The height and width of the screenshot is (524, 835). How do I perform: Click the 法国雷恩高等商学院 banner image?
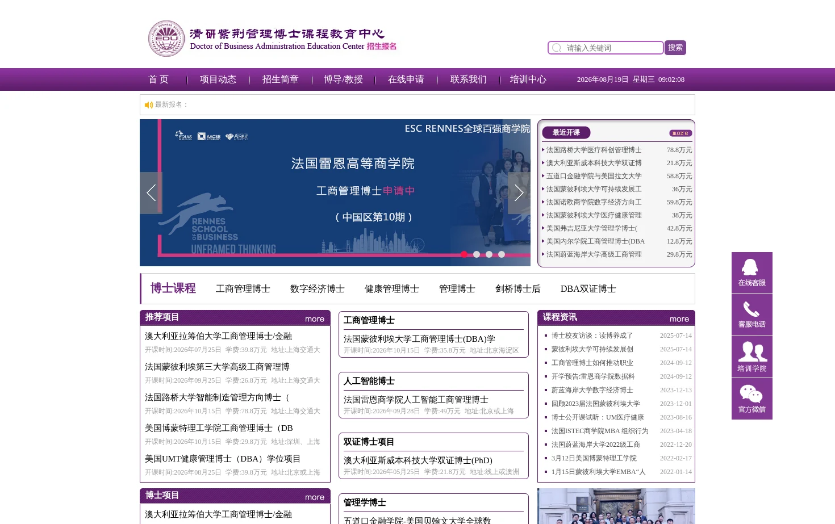335,192
